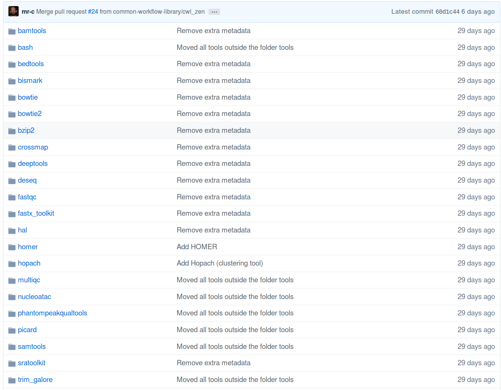Viewport: 501px width, 390px height.
Task: Open the hal folder
Action: (x=22, y=230)
